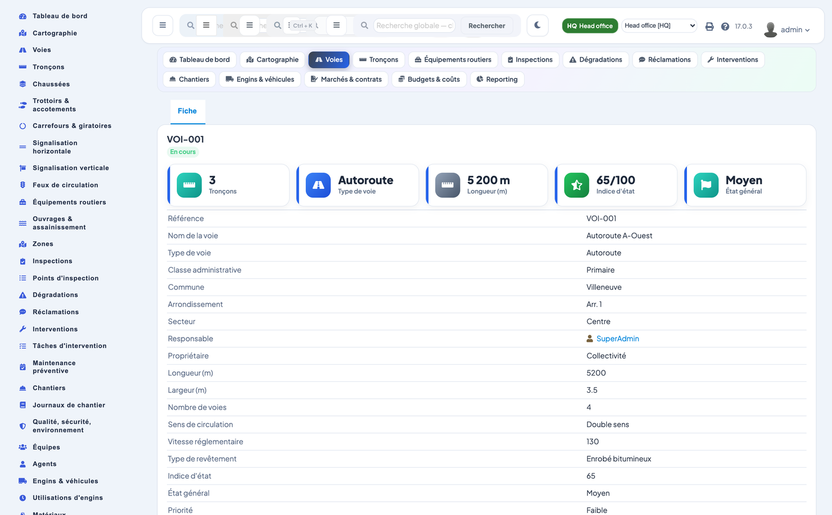Viewport: 832px width, 515px height.
Task: Go to Trottoirs & accotements in sidebar
Action: 54,105
